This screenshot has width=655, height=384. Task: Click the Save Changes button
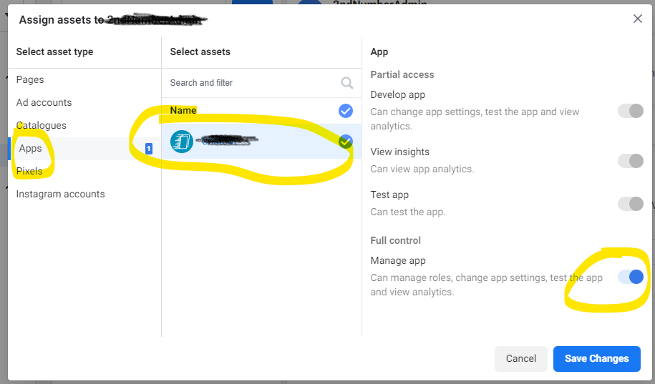point(596,359)
